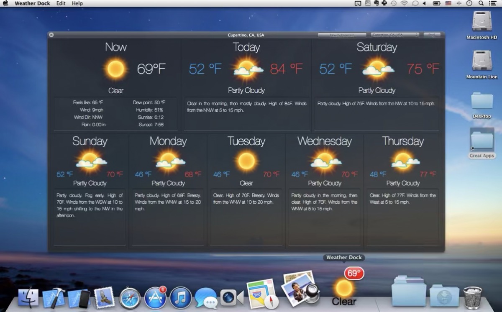Click the Tuesday forecast description text

point(246,199)
